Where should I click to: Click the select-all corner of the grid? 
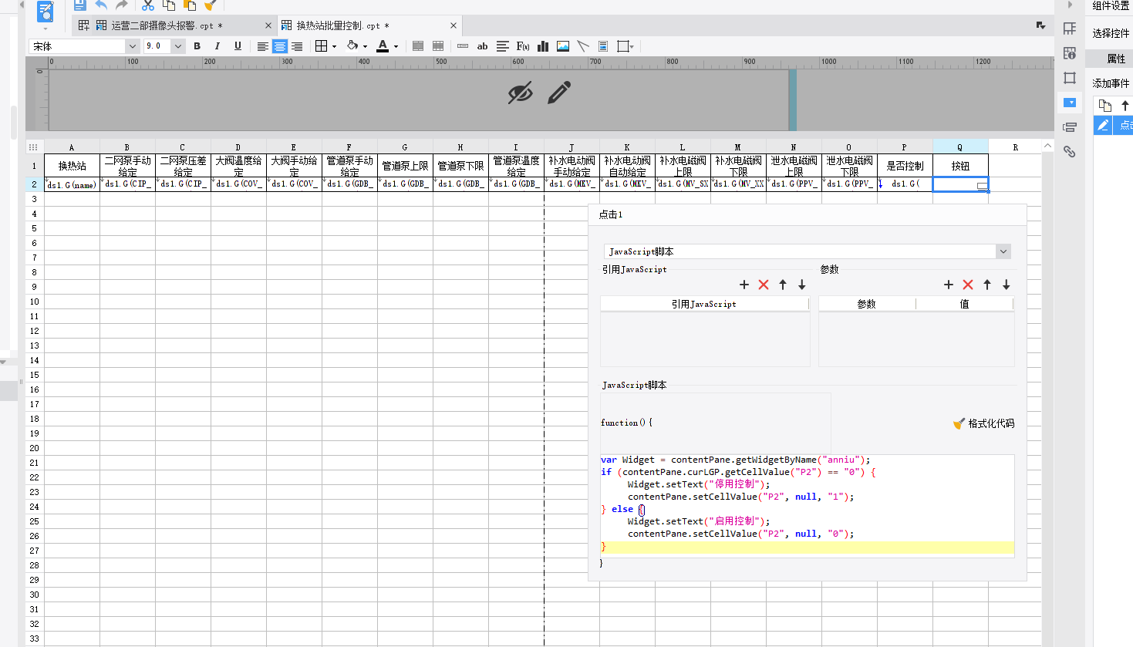[34, 147]
